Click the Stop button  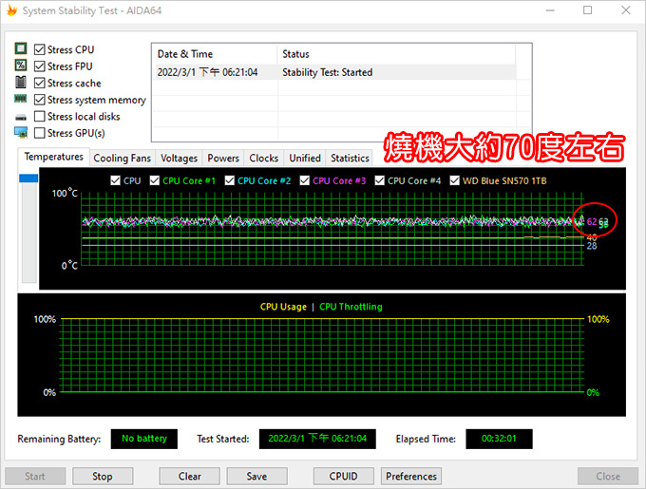(103, 477)
